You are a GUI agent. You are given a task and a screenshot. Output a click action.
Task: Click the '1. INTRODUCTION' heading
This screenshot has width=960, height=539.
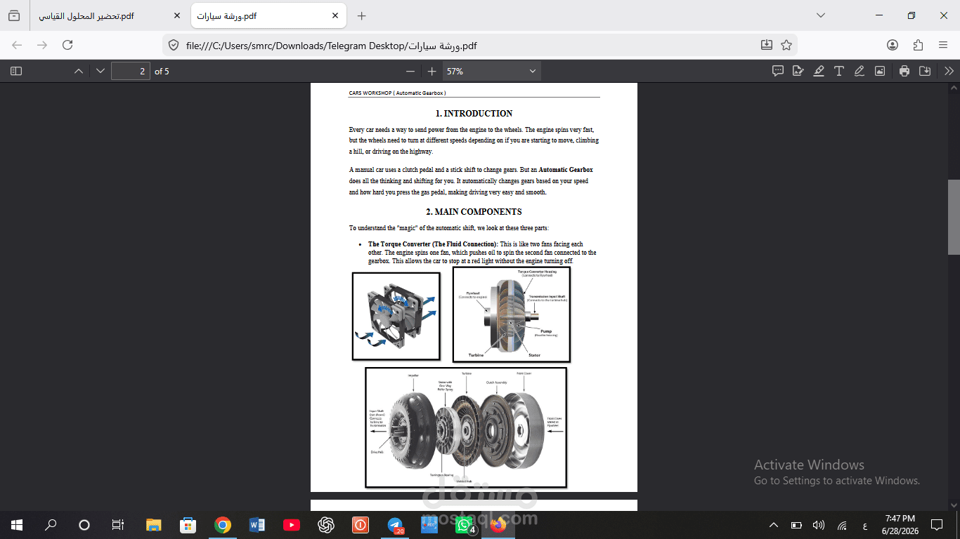pyautogui.click(x=474, y=113)
